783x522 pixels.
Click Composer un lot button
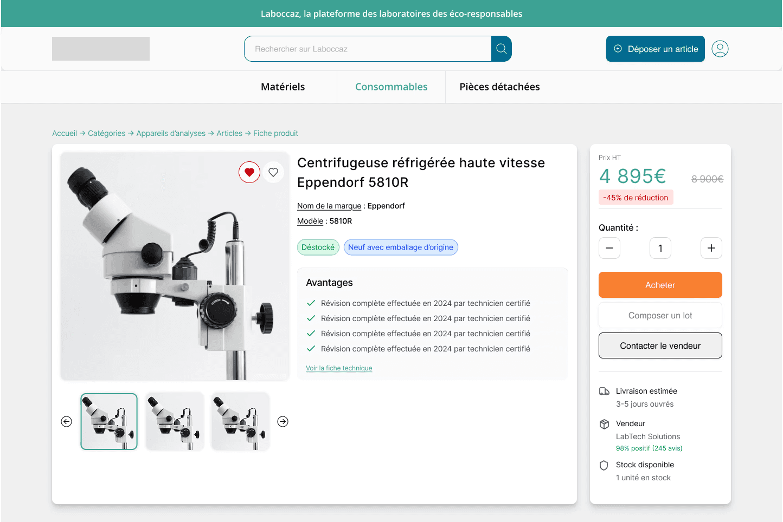click(660, 315)
